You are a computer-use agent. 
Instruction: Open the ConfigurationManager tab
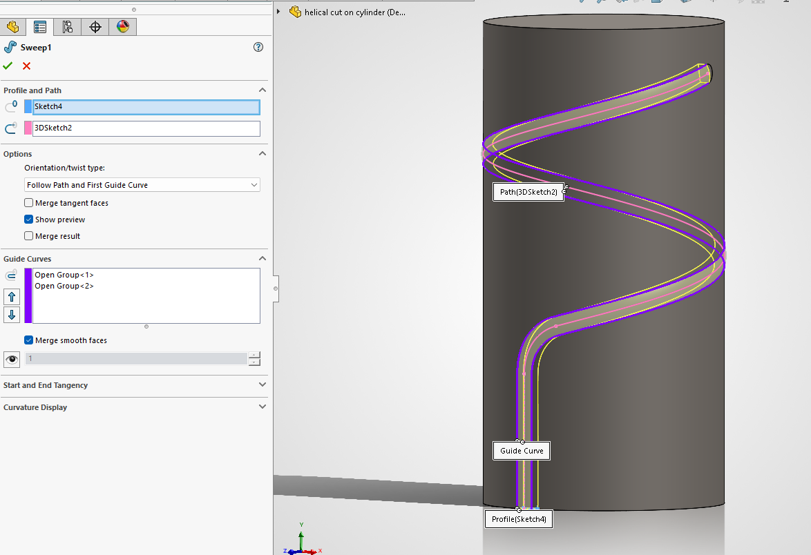[x=67, y=27]
